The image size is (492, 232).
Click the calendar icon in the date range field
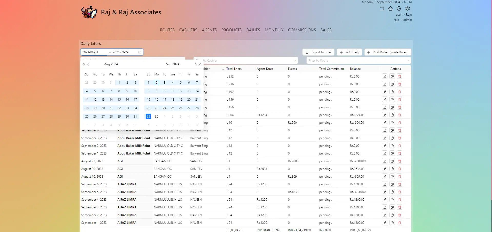(140, 52)
